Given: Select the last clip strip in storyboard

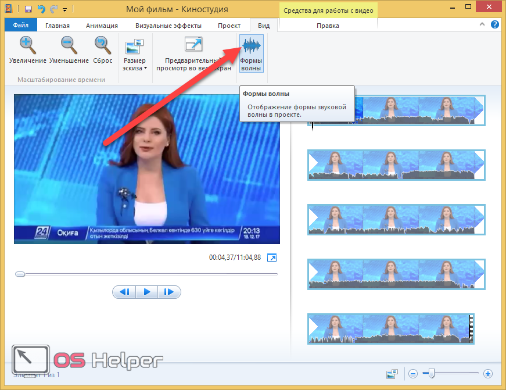Looking at the screenshot, I should point(390,328).
